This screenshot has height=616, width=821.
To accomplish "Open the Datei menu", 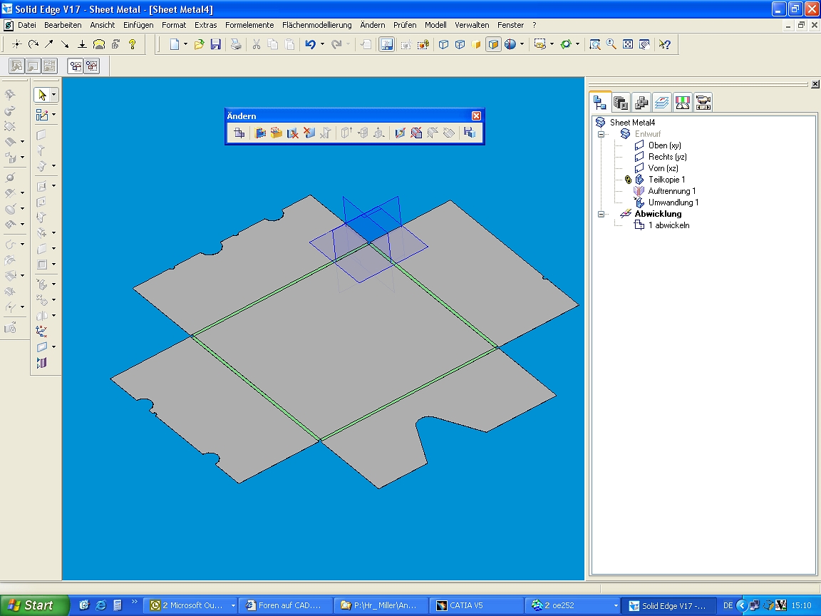I will pos(26,25).
